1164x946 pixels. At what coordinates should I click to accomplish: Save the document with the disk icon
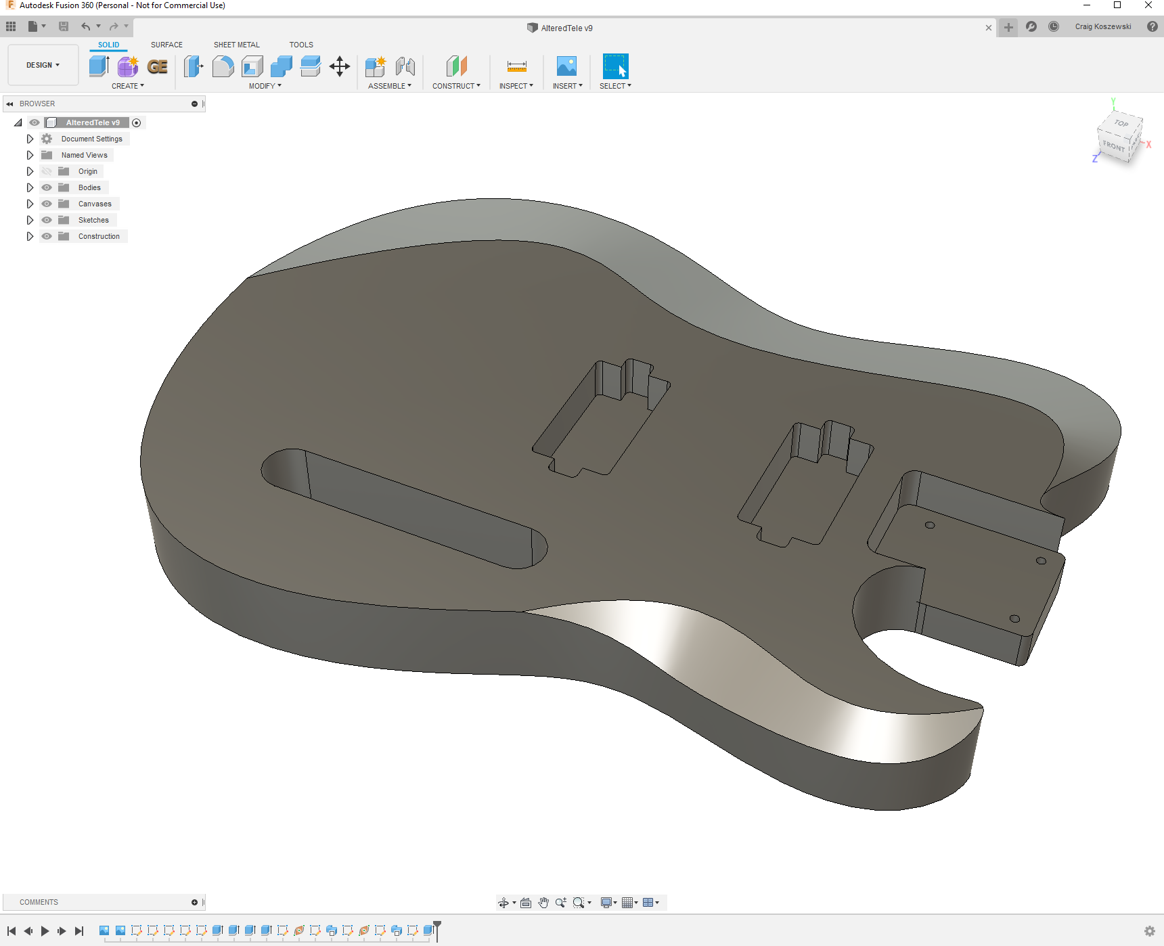(x=64, y=26)
